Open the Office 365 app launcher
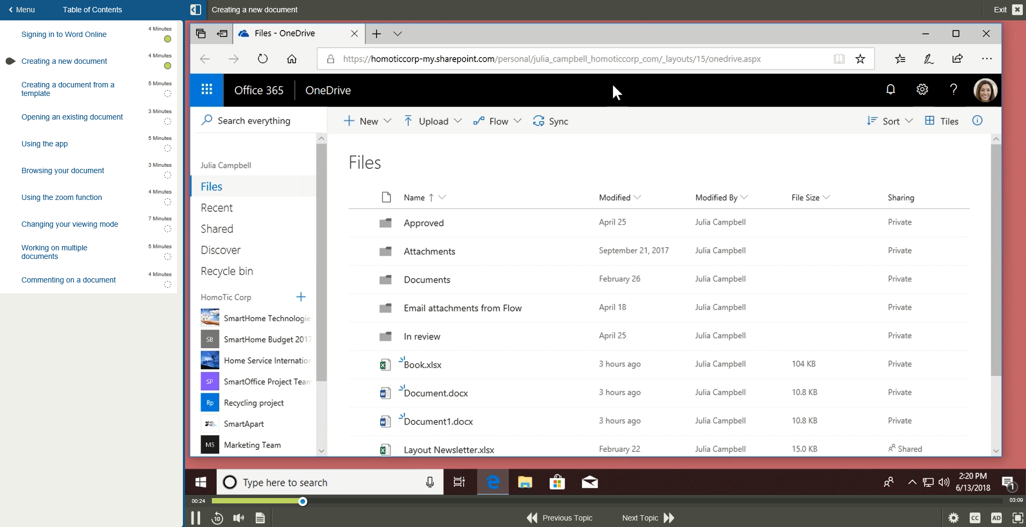Viewport: 1026px width, 527px height. click(x=207, y=90)
